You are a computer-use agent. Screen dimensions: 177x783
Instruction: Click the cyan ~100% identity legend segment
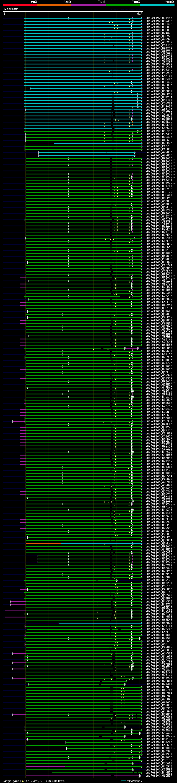(x=157, y=5)
